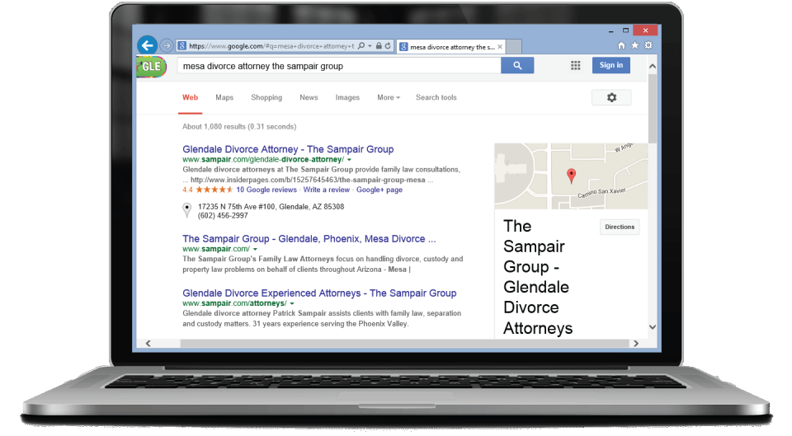Open the search settings gear button

(x=611, y=97)
